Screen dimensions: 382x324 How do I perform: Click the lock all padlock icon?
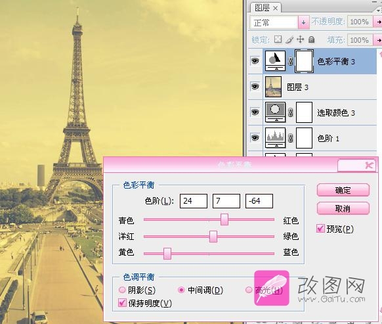click(x=311, y=39)
